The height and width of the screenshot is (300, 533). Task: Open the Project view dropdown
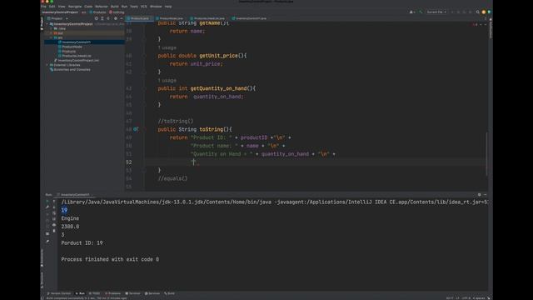point(57,18)
